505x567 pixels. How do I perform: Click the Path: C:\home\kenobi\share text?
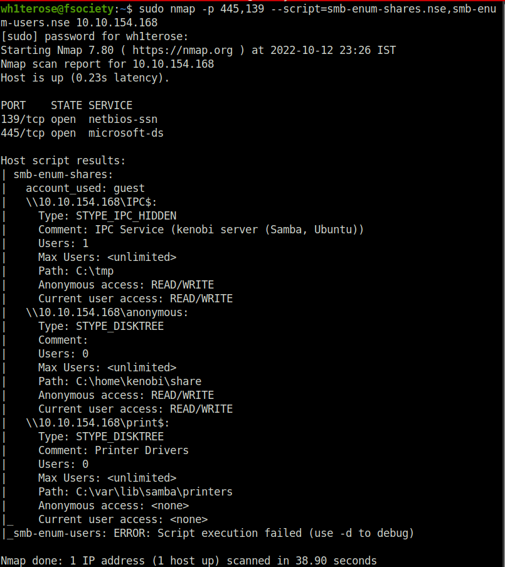click(120, 381)
